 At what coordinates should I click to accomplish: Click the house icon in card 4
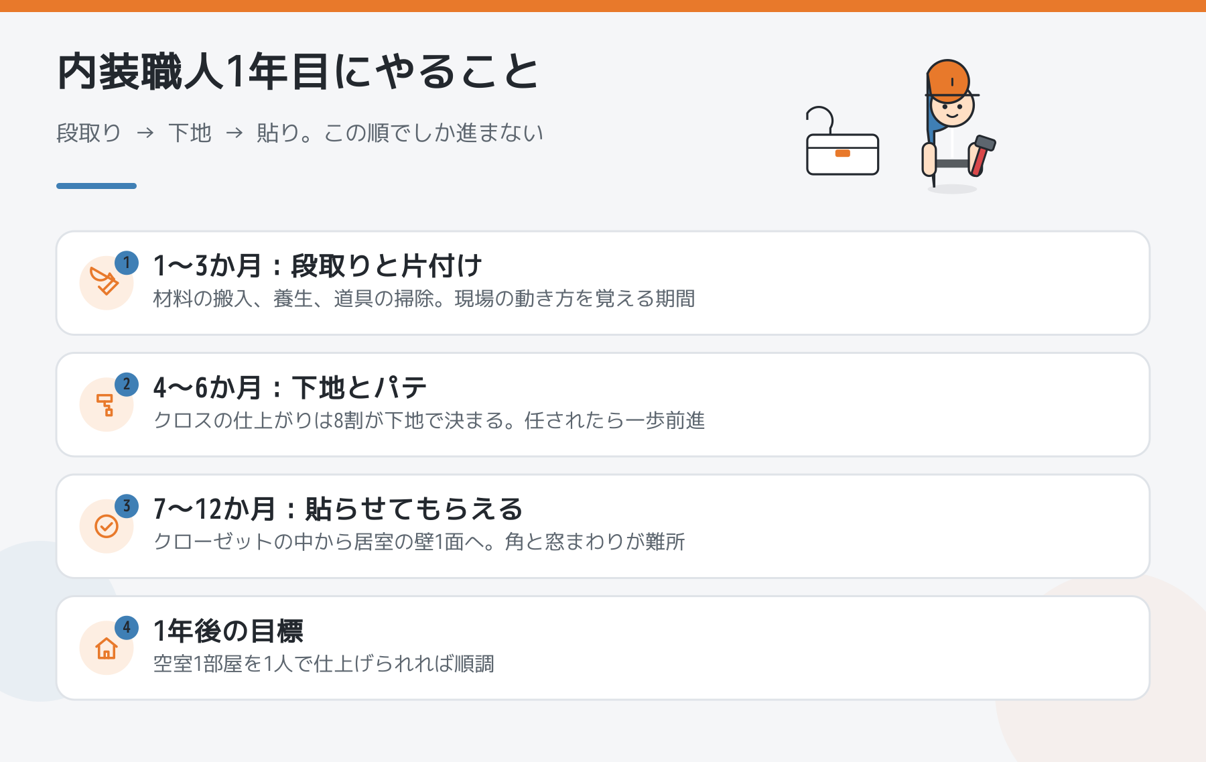tap(106, 648)
